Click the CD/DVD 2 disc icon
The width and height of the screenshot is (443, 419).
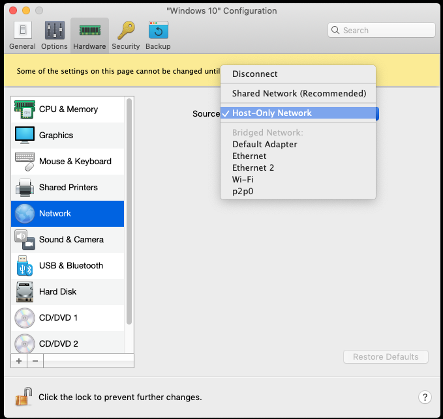(25, 343)
